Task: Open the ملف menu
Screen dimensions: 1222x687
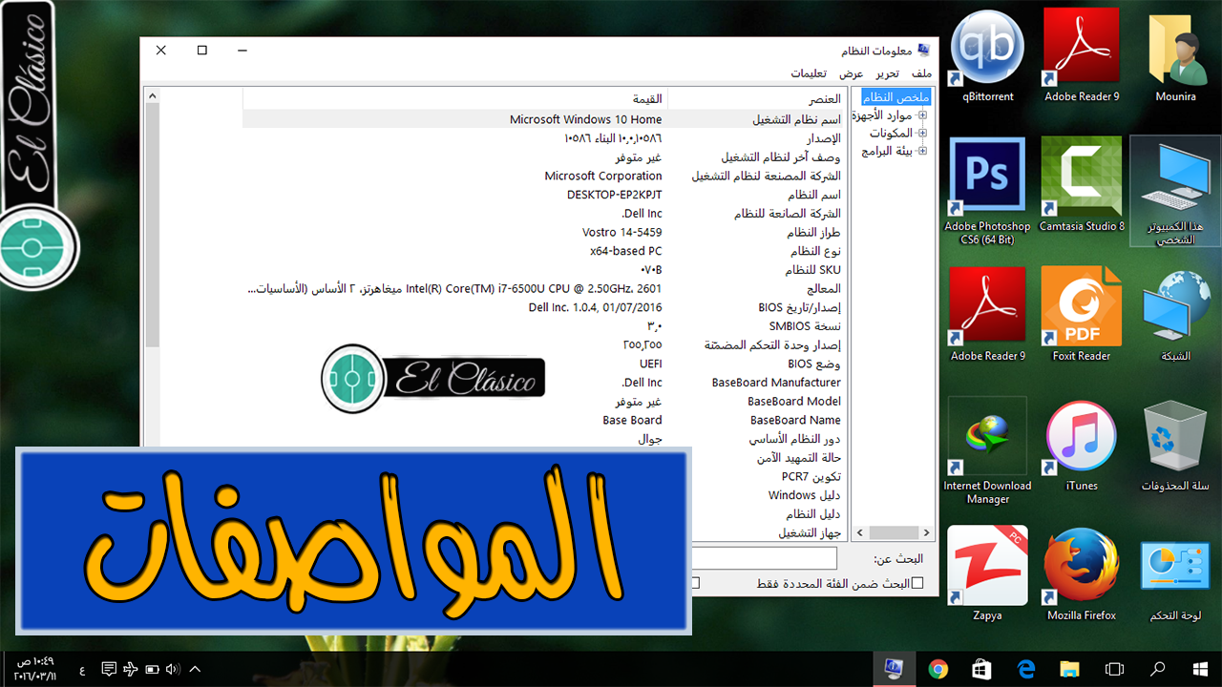Action: [921, 73]
